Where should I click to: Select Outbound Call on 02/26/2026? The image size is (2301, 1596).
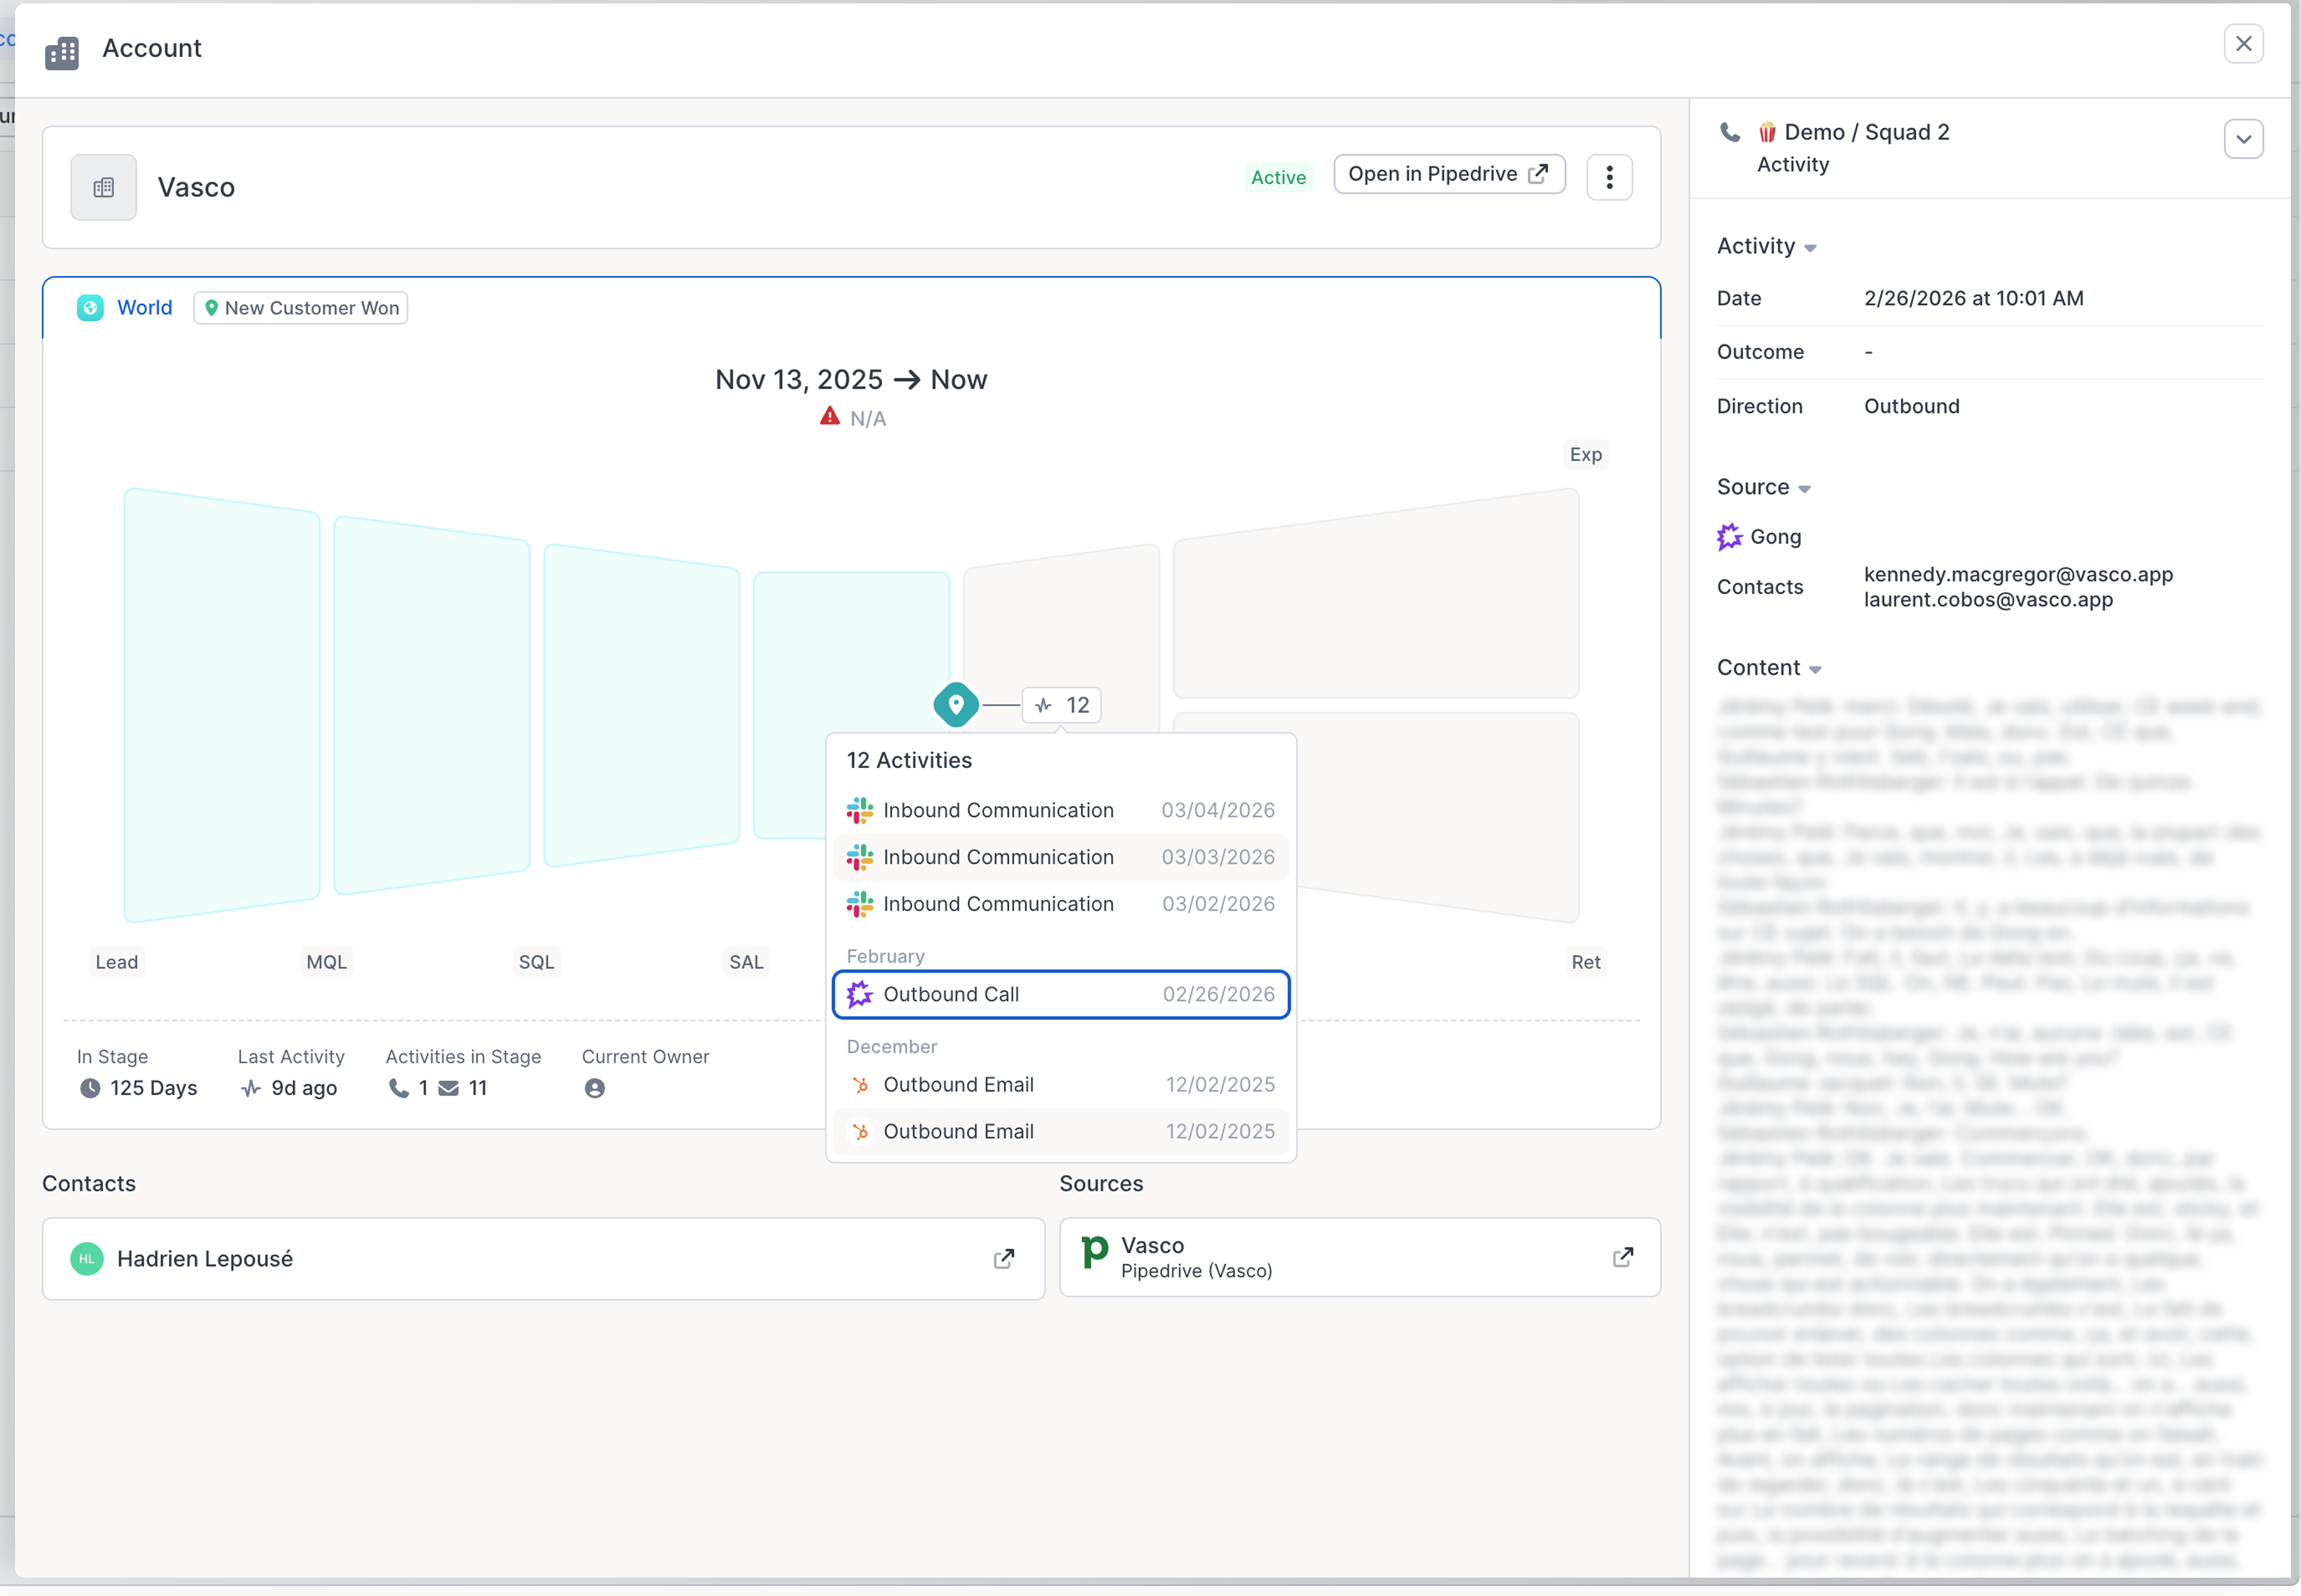point(1060,994)
